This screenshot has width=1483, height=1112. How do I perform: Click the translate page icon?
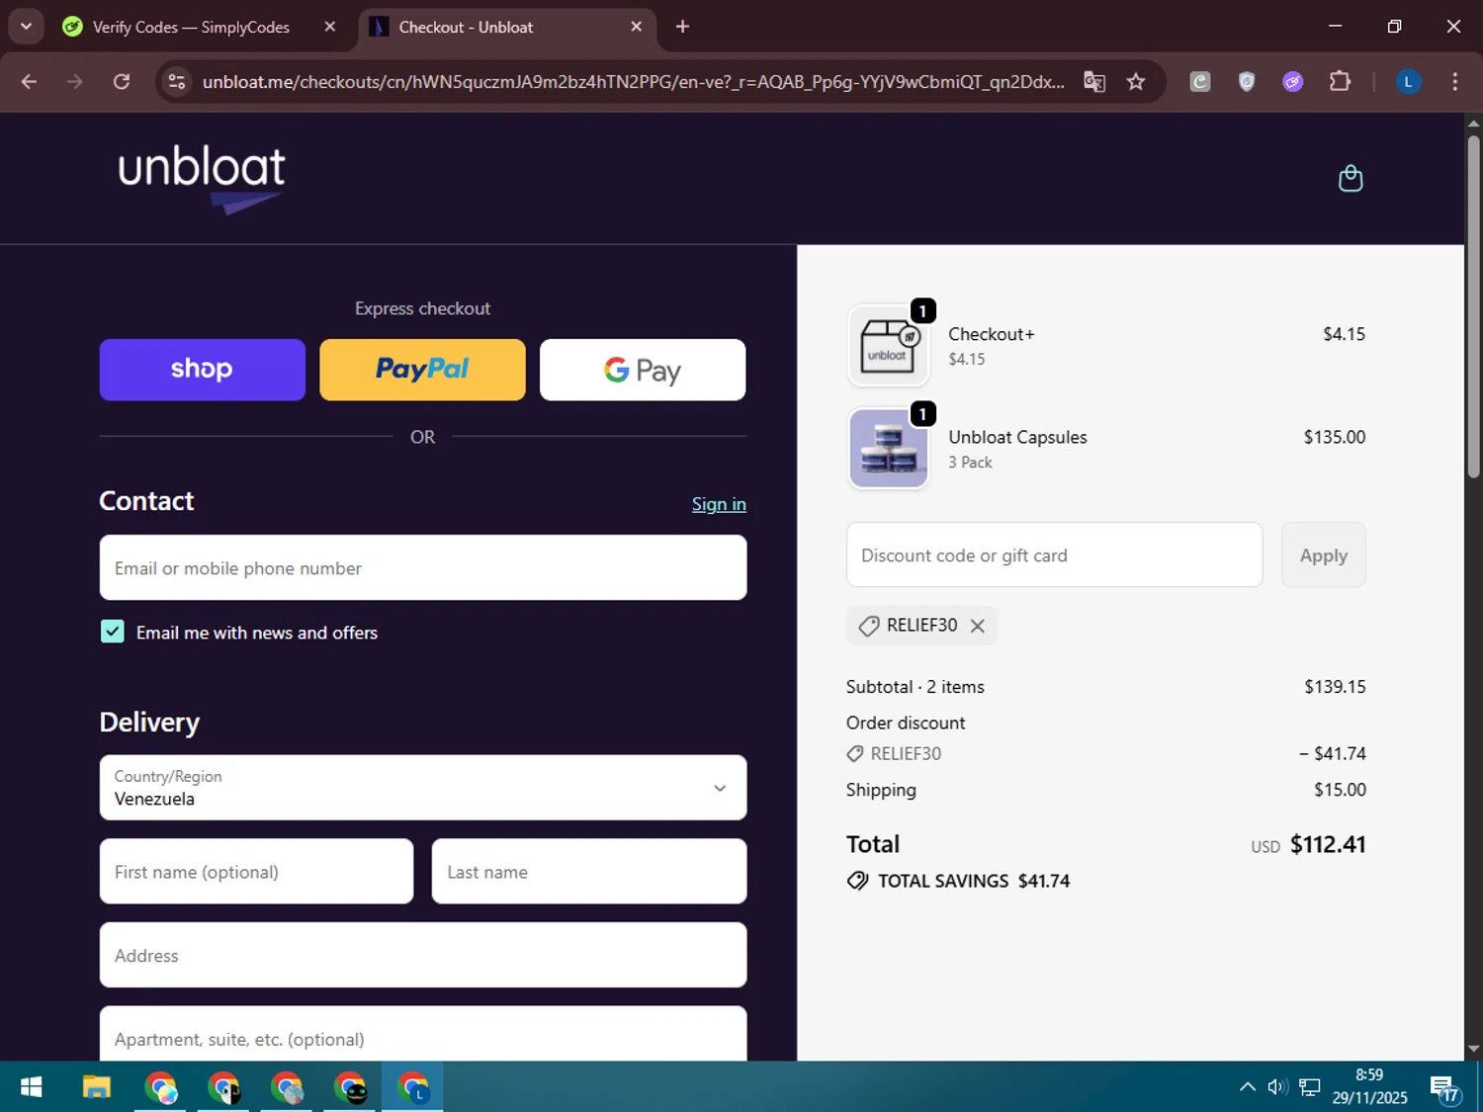1094,81
